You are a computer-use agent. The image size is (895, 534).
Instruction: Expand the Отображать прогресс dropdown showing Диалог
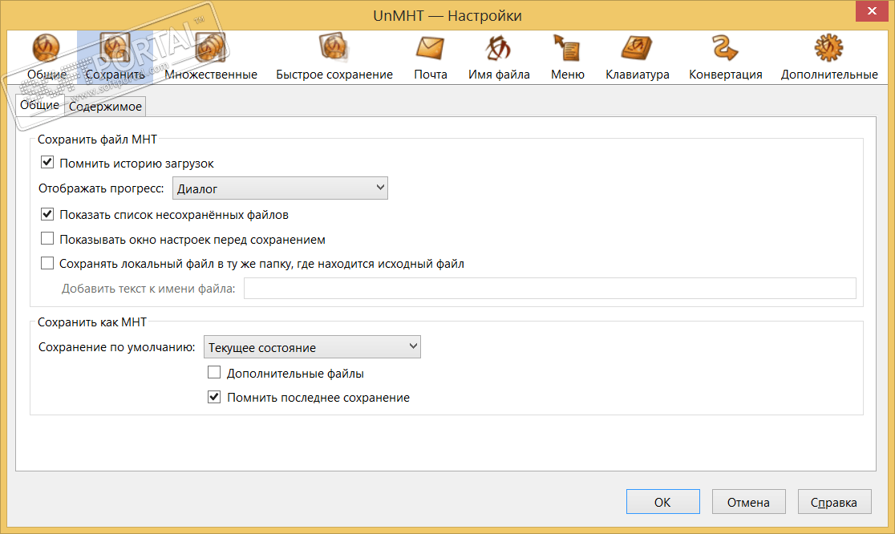tap(280, 188)
